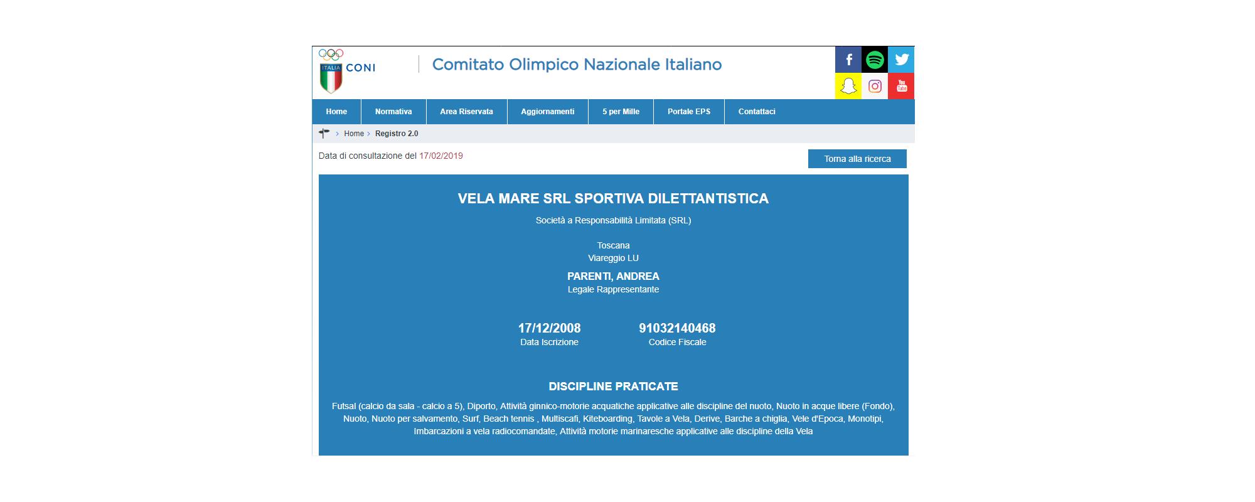Open CONI Spotify icon
Viewport: 1255px width, 502px height.
[874, 60]
